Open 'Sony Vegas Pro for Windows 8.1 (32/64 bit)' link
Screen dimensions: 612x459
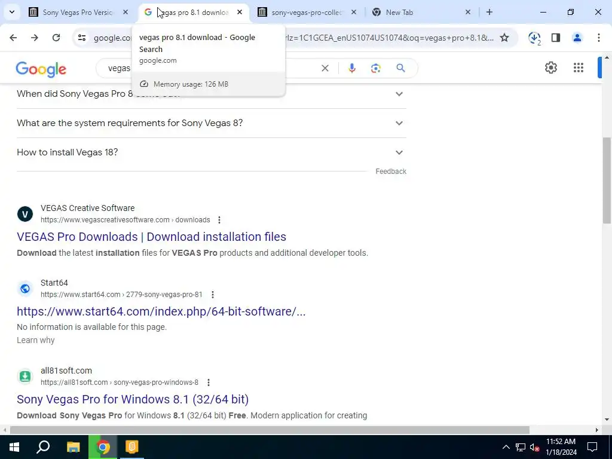pos(133,399)
